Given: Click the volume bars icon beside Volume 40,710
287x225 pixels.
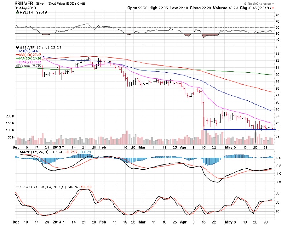Looking at the screenshot, I should tap(18, 65).
